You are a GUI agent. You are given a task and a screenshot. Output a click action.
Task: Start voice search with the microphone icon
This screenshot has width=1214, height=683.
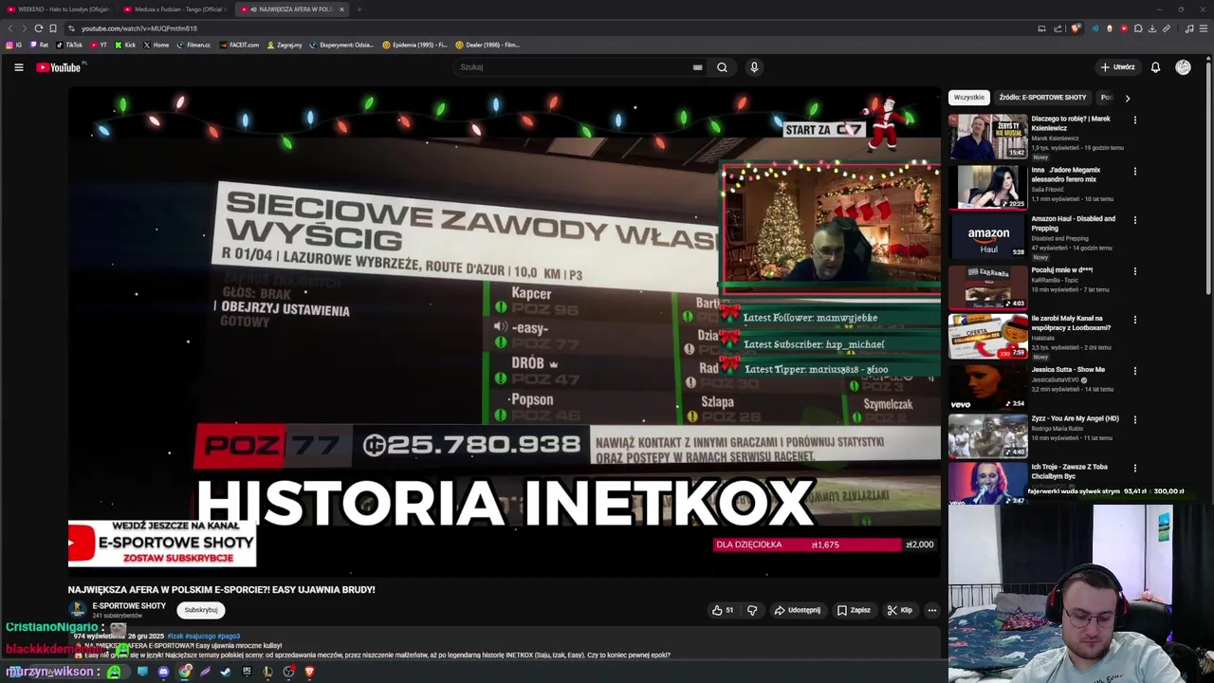point(754,67)
